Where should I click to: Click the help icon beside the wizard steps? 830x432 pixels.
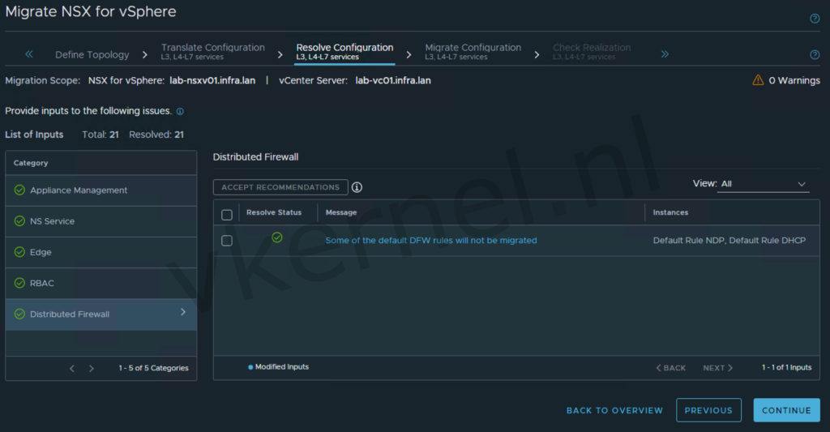coord(815,55)
